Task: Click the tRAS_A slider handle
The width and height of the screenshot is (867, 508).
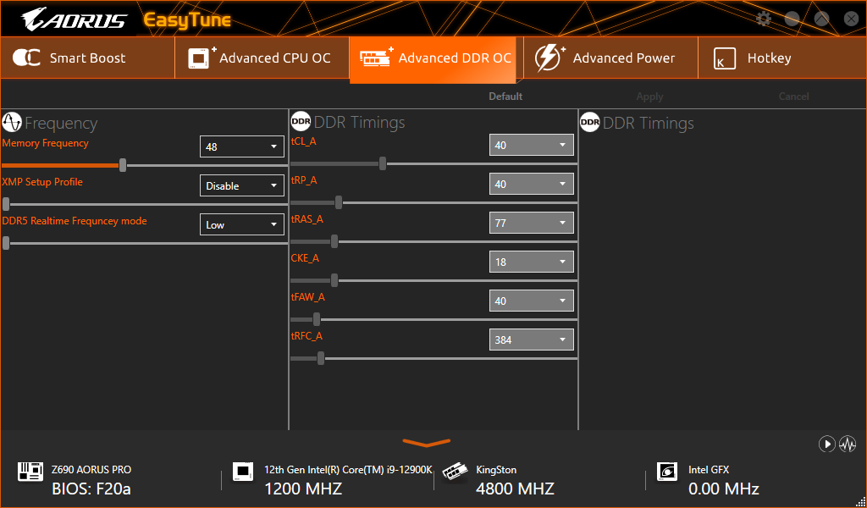Action: (334, 241)
